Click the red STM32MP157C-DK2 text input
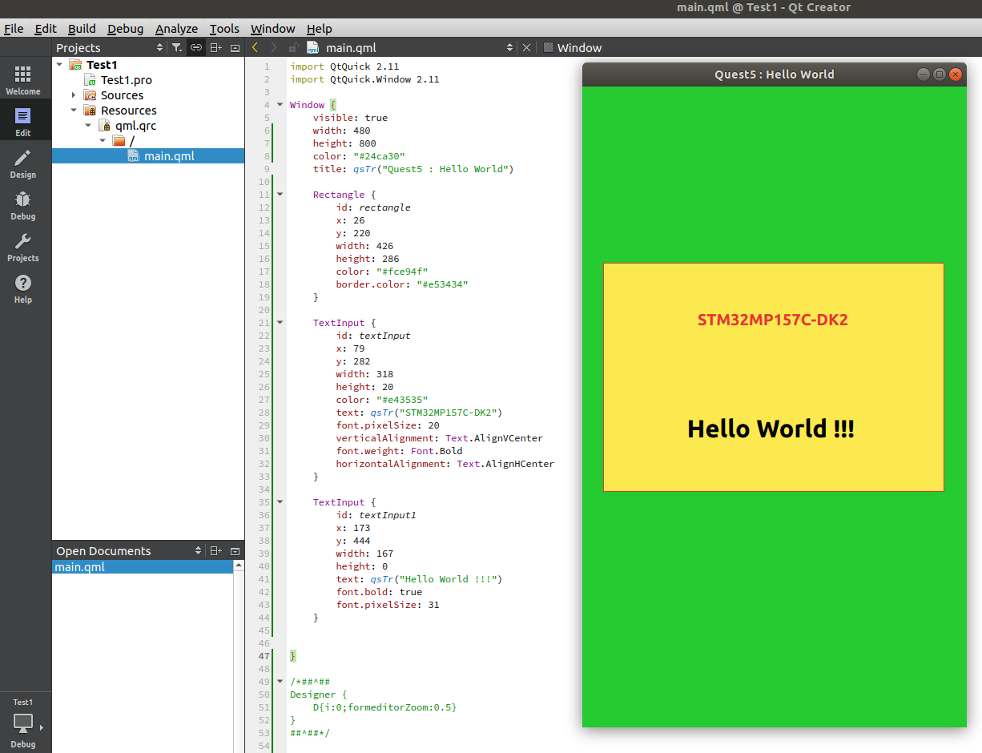 (773, 320)
